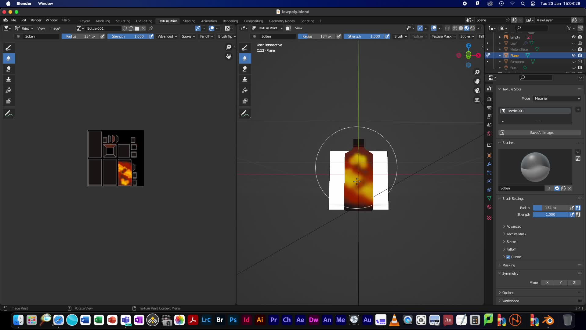The height and width of the screenshot is (330, 586).
Task: Toggle camera view in 3D viewport
Action: pyautogui.click(x=477, y=90)
